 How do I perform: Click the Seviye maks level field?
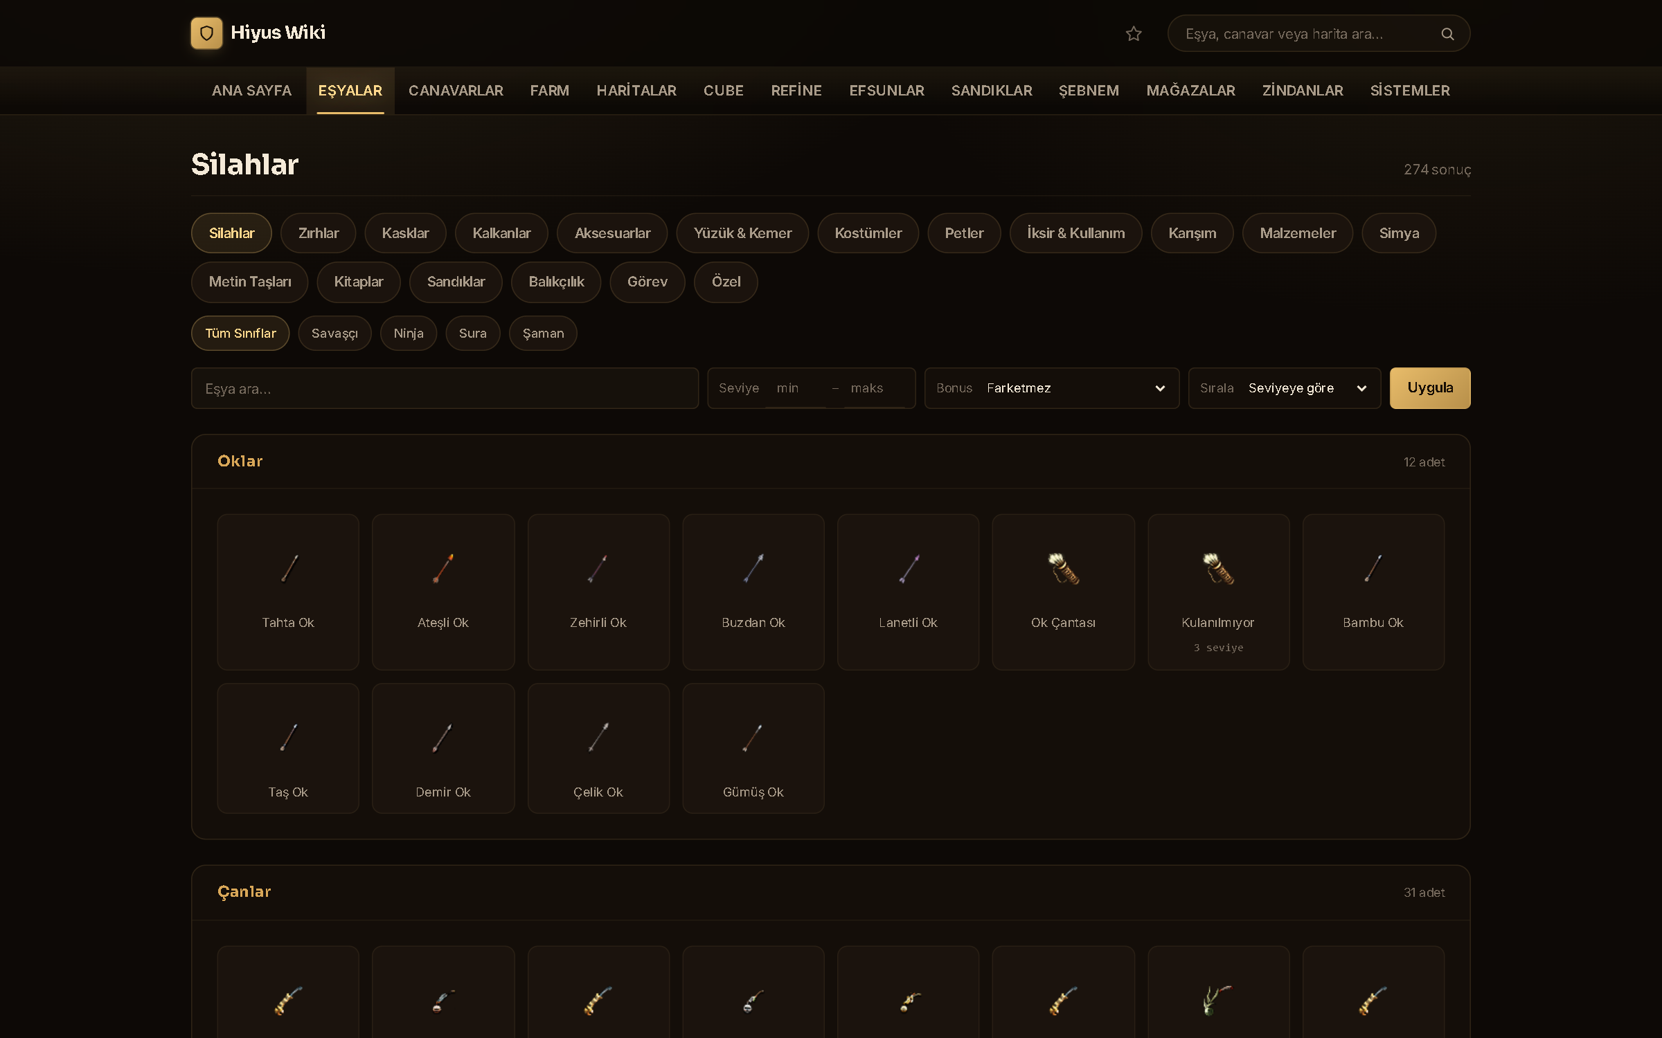(875, 388)
